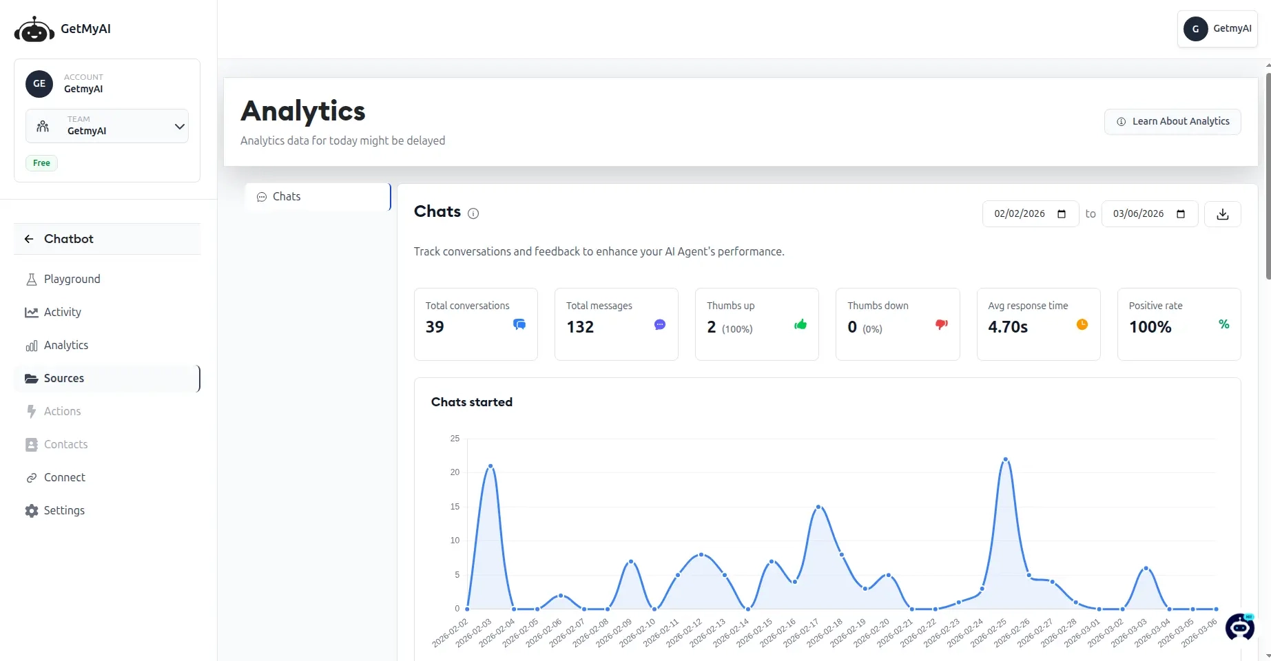Open the floating chatbot widget icon
The height and width of the screenshot is (661, 1271).
point(1239,627)
